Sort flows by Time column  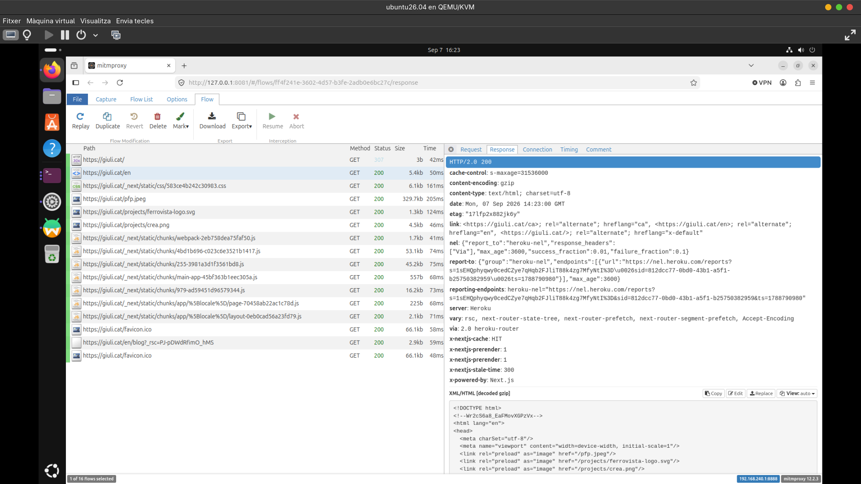(430, 148)
